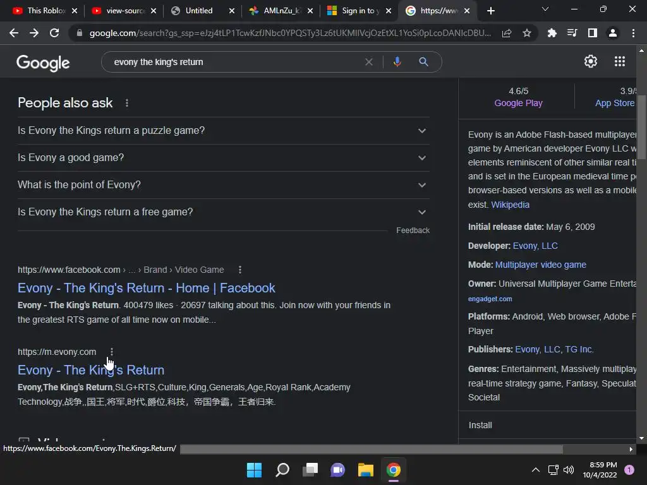
Task: Open the notification badge in system tray
Action: [x=629, y=470]
